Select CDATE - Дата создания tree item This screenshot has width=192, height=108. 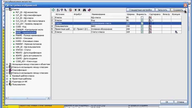click(26, 58)
